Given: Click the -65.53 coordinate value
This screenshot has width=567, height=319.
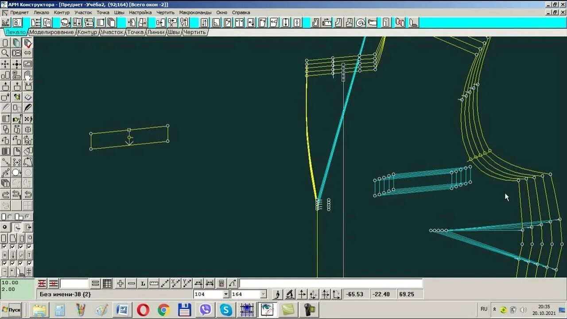Looking at the screenshot, I should click(354, 294).
